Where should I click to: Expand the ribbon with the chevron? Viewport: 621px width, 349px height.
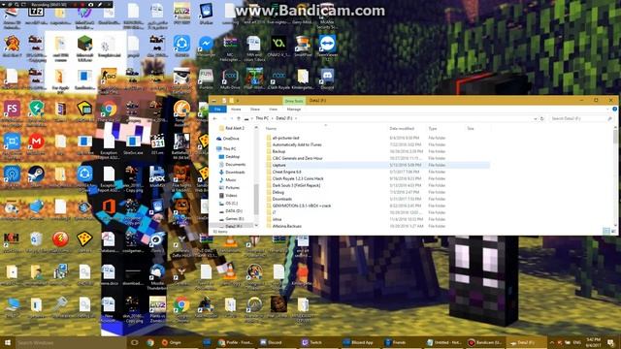[608, 110]
